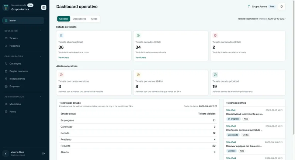This screenshot has height=160, width=295.
Task: Click the tareas vencidas warning icon
Action: click(61, 75)
